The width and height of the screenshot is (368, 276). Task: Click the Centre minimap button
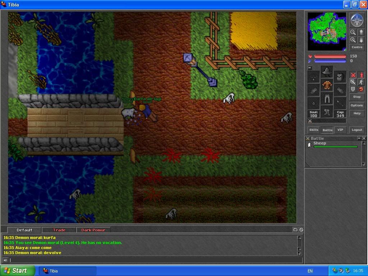pos(357,47)
